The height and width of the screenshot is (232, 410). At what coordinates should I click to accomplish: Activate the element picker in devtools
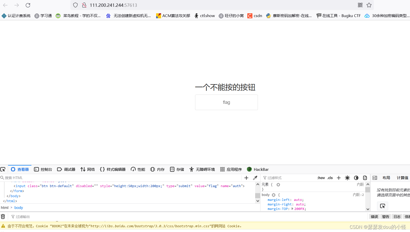[3, 169]
